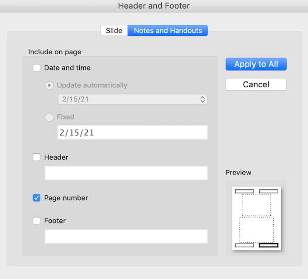Click the Cancel button
Image resolution: width=308 pixels, height=279 pixels.
click(x=256, y=85)
